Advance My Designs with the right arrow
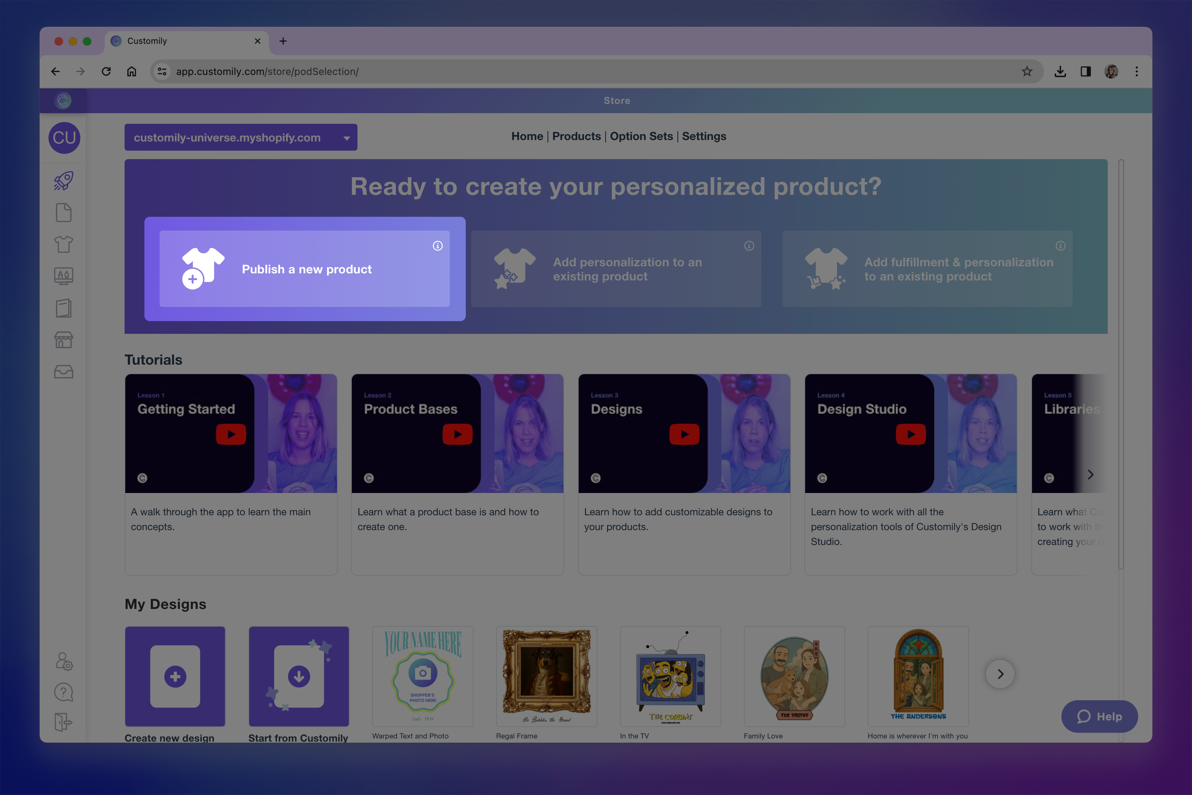 (x=1000, y=674)
